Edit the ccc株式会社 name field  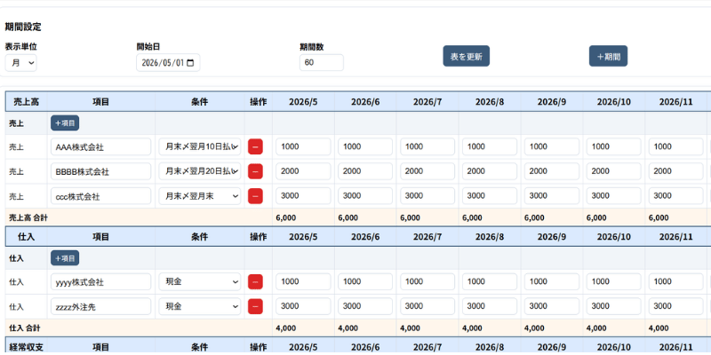(100, 196)
